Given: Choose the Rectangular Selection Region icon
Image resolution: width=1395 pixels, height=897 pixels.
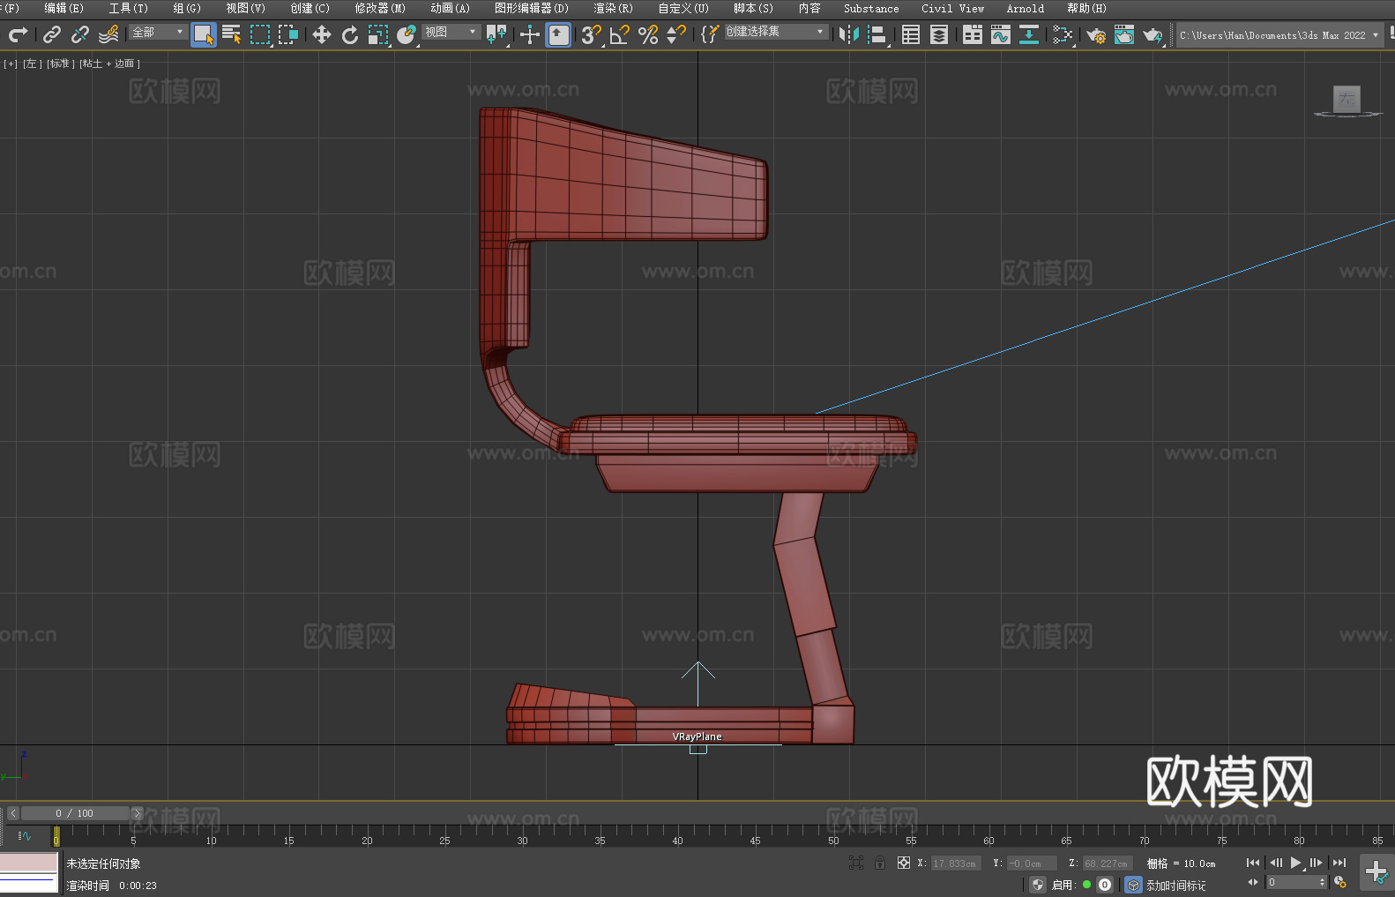Looking at the screenshot, I should coord(260,34).
